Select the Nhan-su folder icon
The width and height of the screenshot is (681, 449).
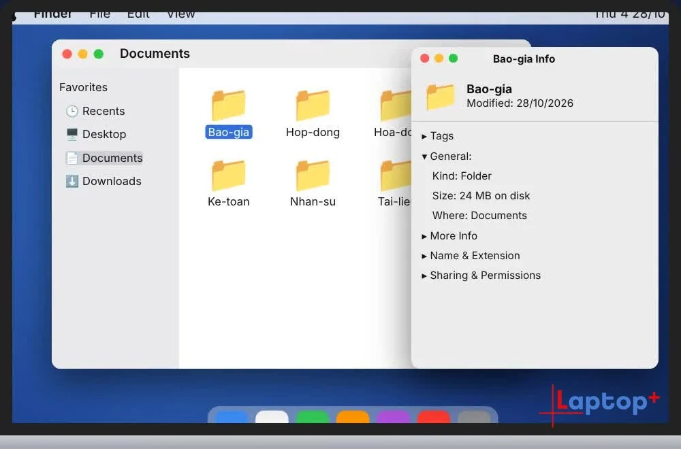pyautogui.click(x=313, y=176)
